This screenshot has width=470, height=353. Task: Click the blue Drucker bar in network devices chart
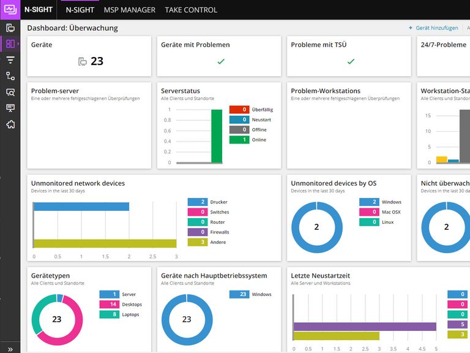81,207
